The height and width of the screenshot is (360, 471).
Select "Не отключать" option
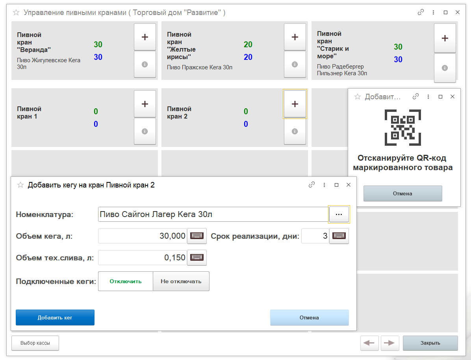[x=181, y=281]
